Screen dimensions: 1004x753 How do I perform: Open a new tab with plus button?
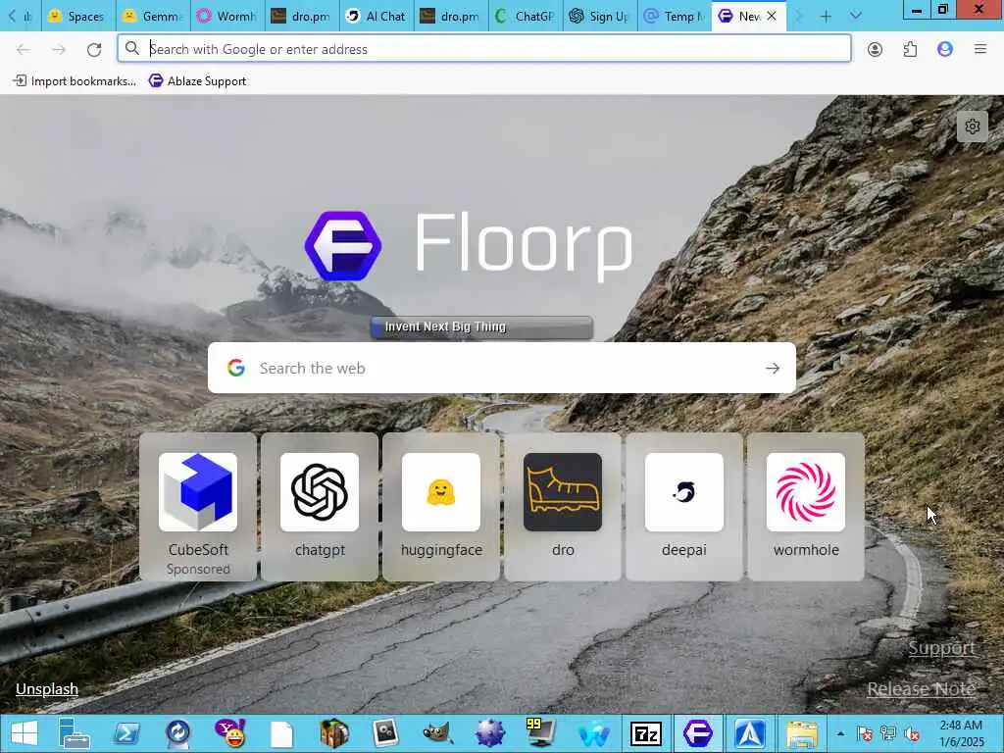(826, 16)
